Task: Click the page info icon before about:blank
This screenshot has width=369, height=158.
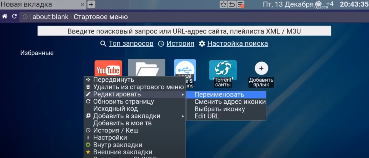Action: [x=25, y=17]
